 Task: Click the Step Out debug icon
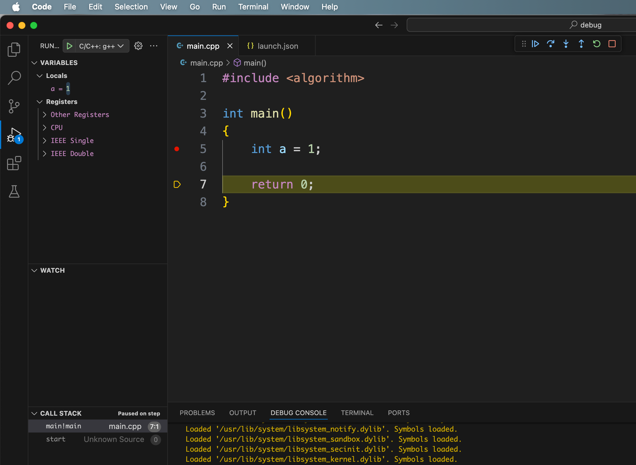[x=581, y=44]
